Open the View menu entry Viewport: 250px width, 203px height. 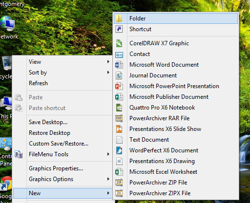tap(62, 62)
